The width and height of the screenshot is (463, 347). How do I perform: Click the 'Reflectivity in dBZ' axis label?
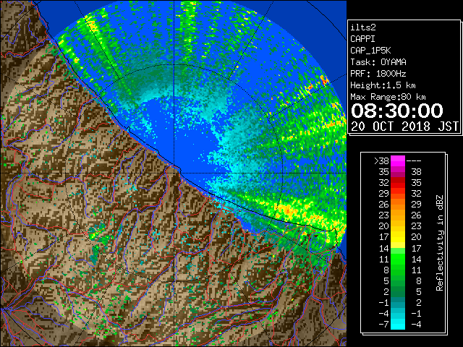tap(440, 243)
